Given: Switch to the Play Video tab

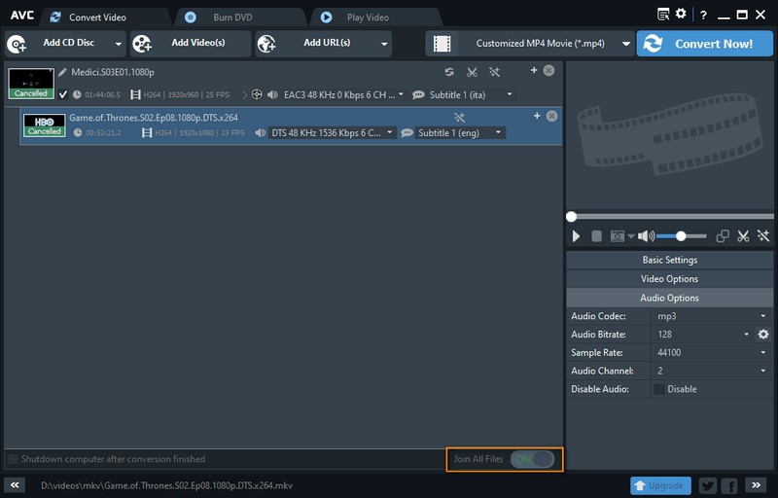Looking at the screenshot, I should (x=368, y=17).
